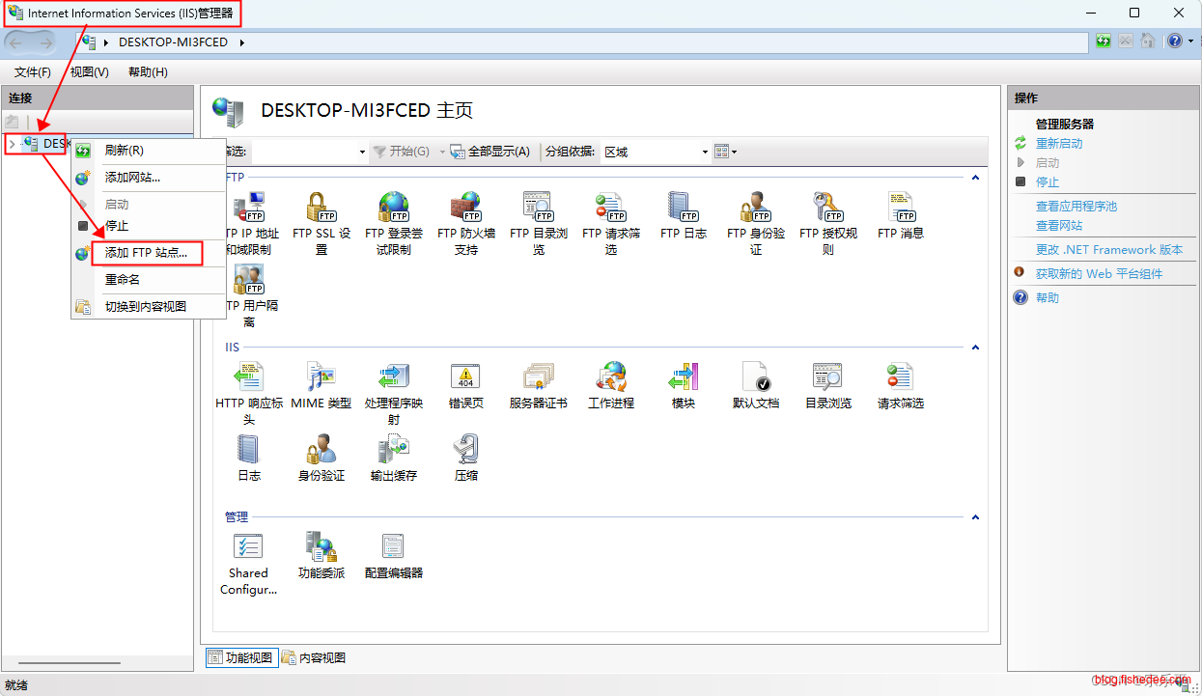The image size is (1202, 696).
Task: Select 添加 FTP 站点 from context menu
Action: click(146, 254)
